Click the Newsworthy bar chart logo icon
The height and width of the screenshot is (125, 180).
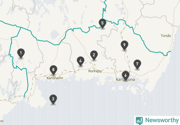pos(139,121)
